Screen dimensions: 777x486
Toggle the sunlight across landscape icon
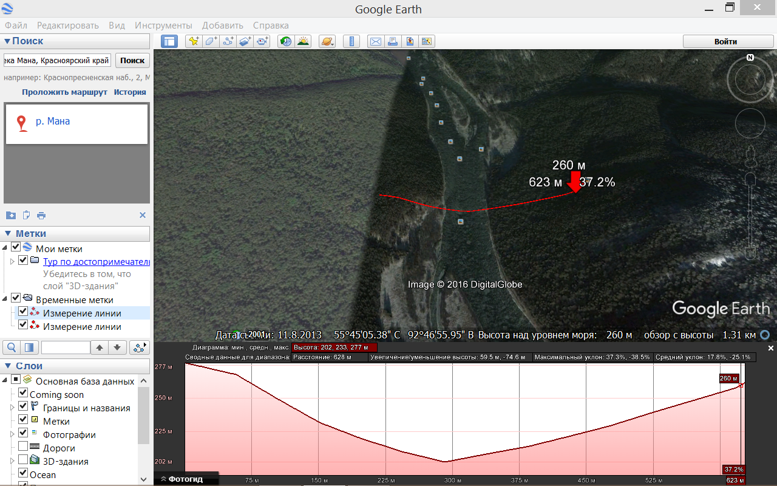[x=302, y=41]
